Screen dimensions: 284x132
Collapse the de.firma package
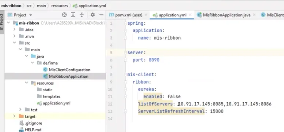[33, 63]
